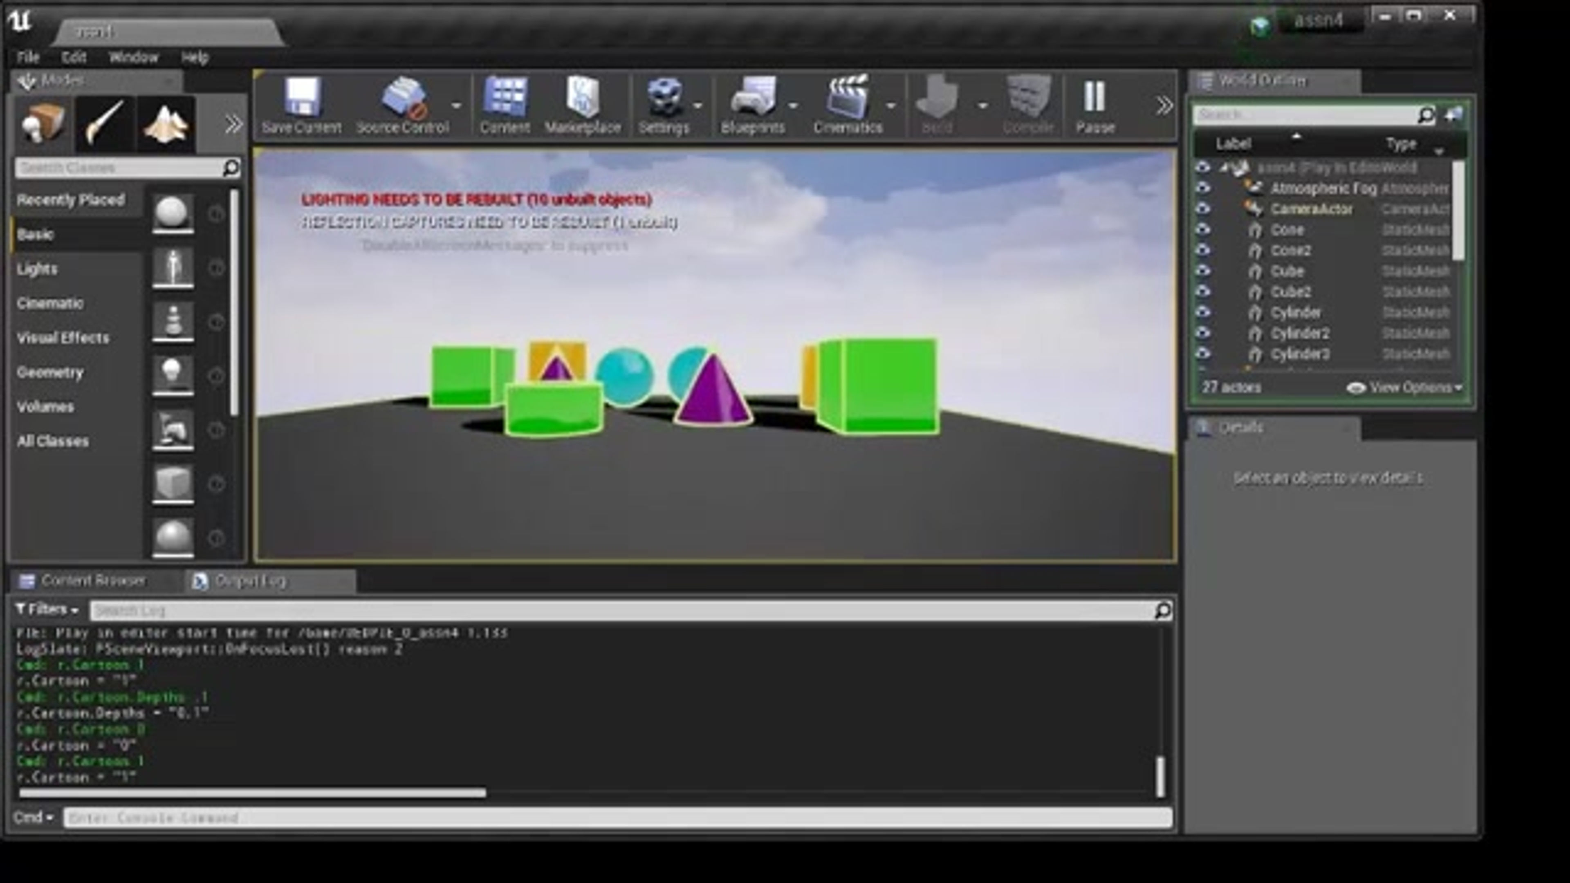Click the World Outliner add filter icon
The image size is (1570, 883).
point(1454,114)
